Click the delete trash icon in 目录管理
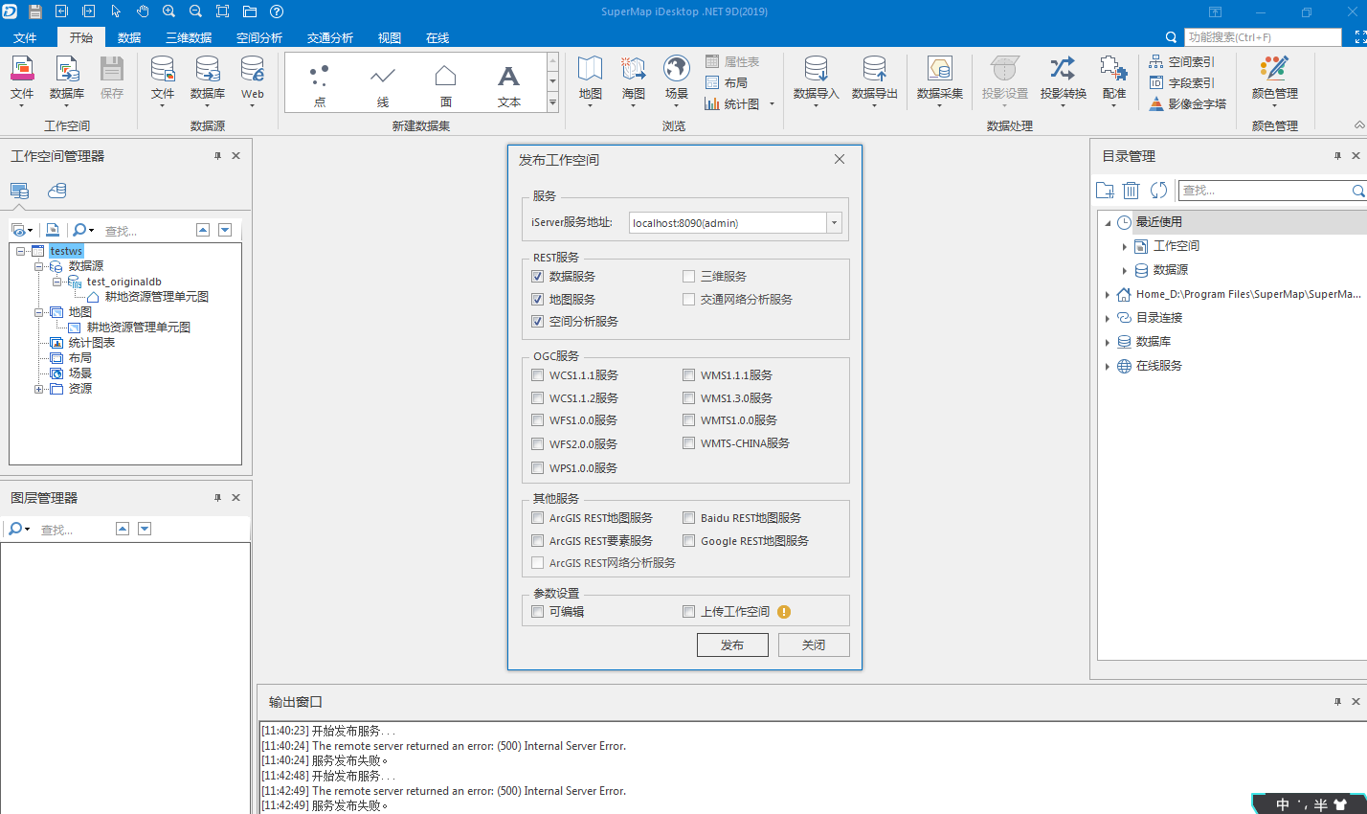1367x814 pixels. coord(1132,191)
